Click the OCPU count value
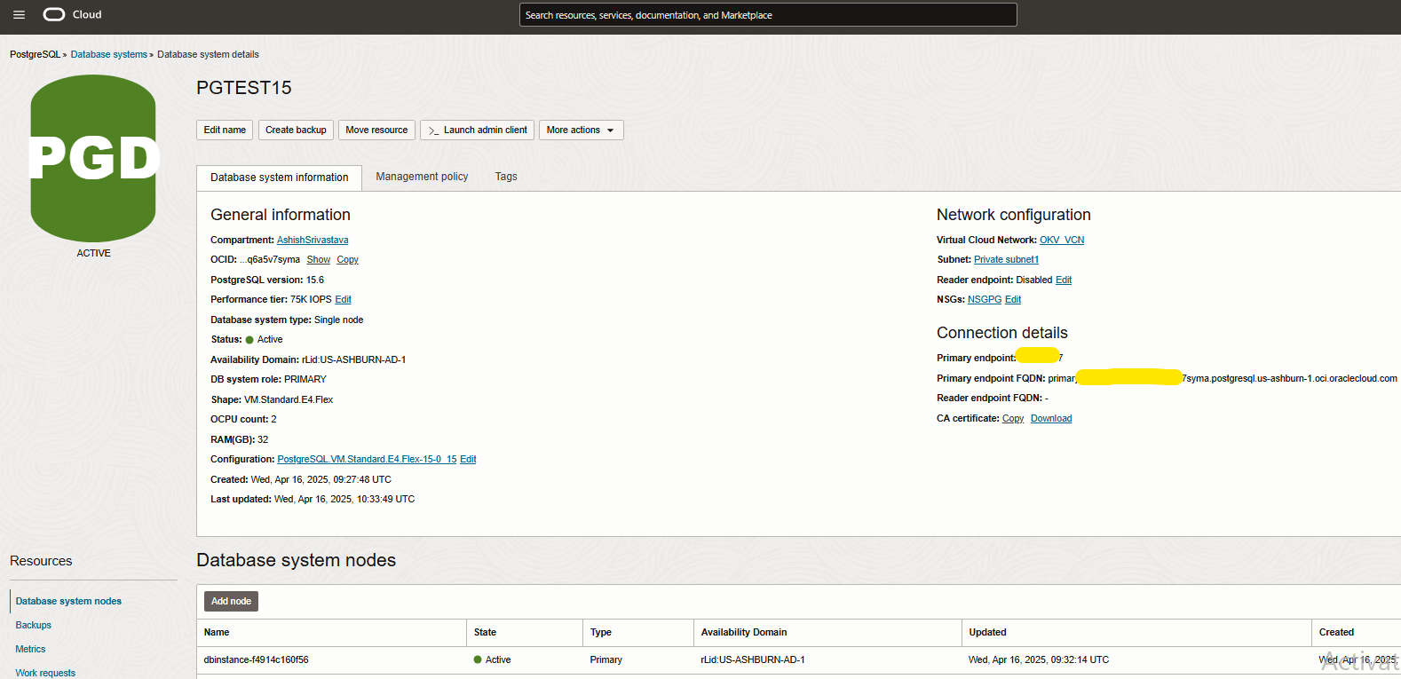 tap(273, 419)
